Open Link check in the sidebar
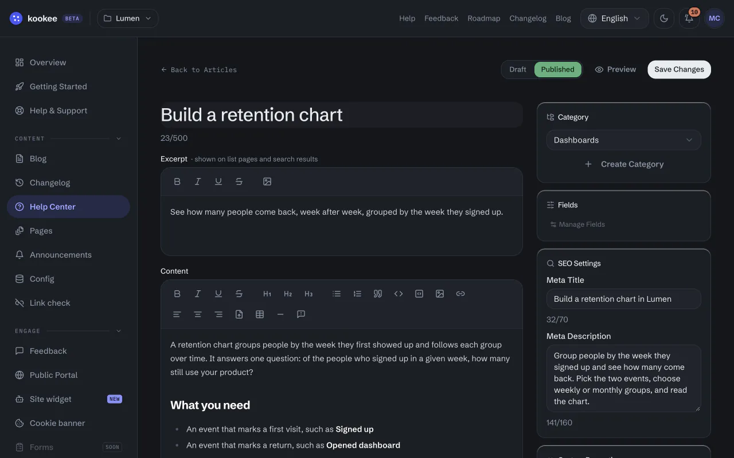The image size is (734, 458). click(69, 303)
